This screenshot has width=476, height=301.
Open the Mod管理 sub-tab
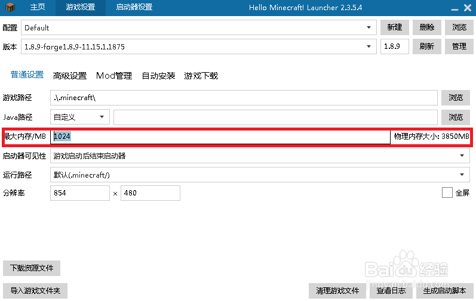[114, 76]
